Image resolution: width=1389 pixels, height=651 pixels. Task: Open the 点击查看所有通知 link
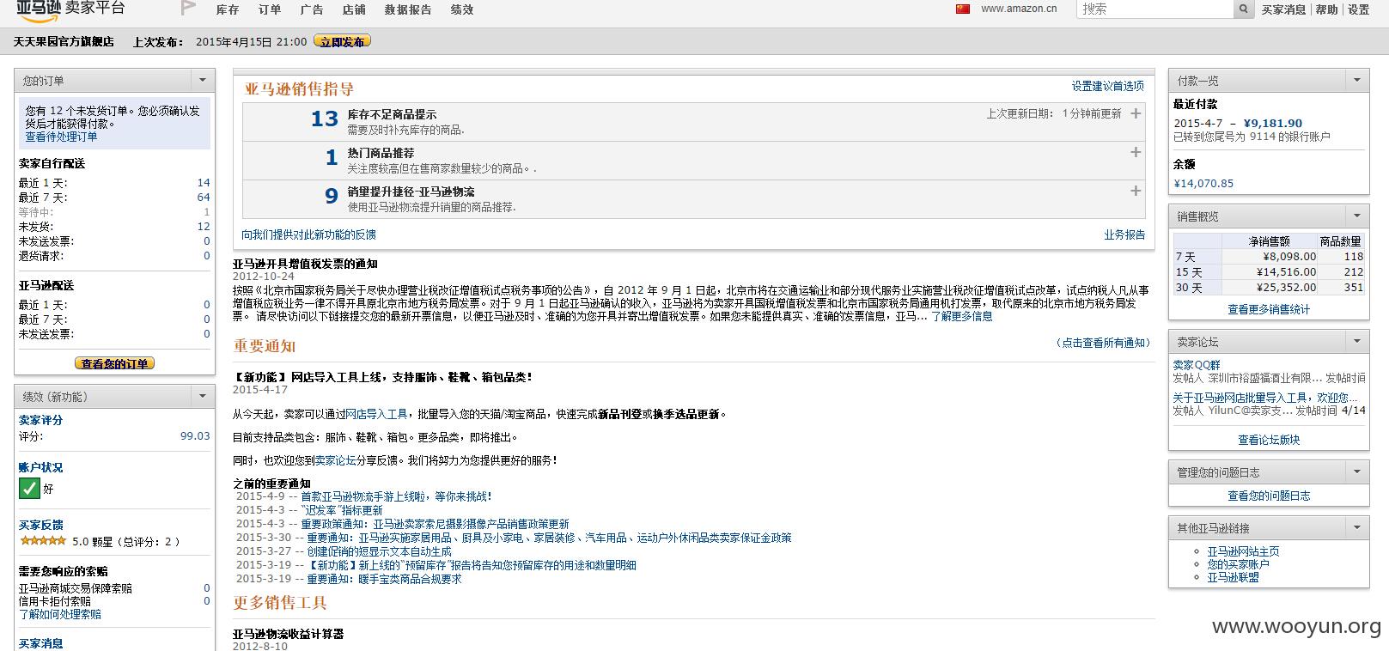(1103, 343)
